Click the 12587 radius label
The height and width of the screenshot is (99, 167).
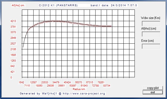(33, 82)
